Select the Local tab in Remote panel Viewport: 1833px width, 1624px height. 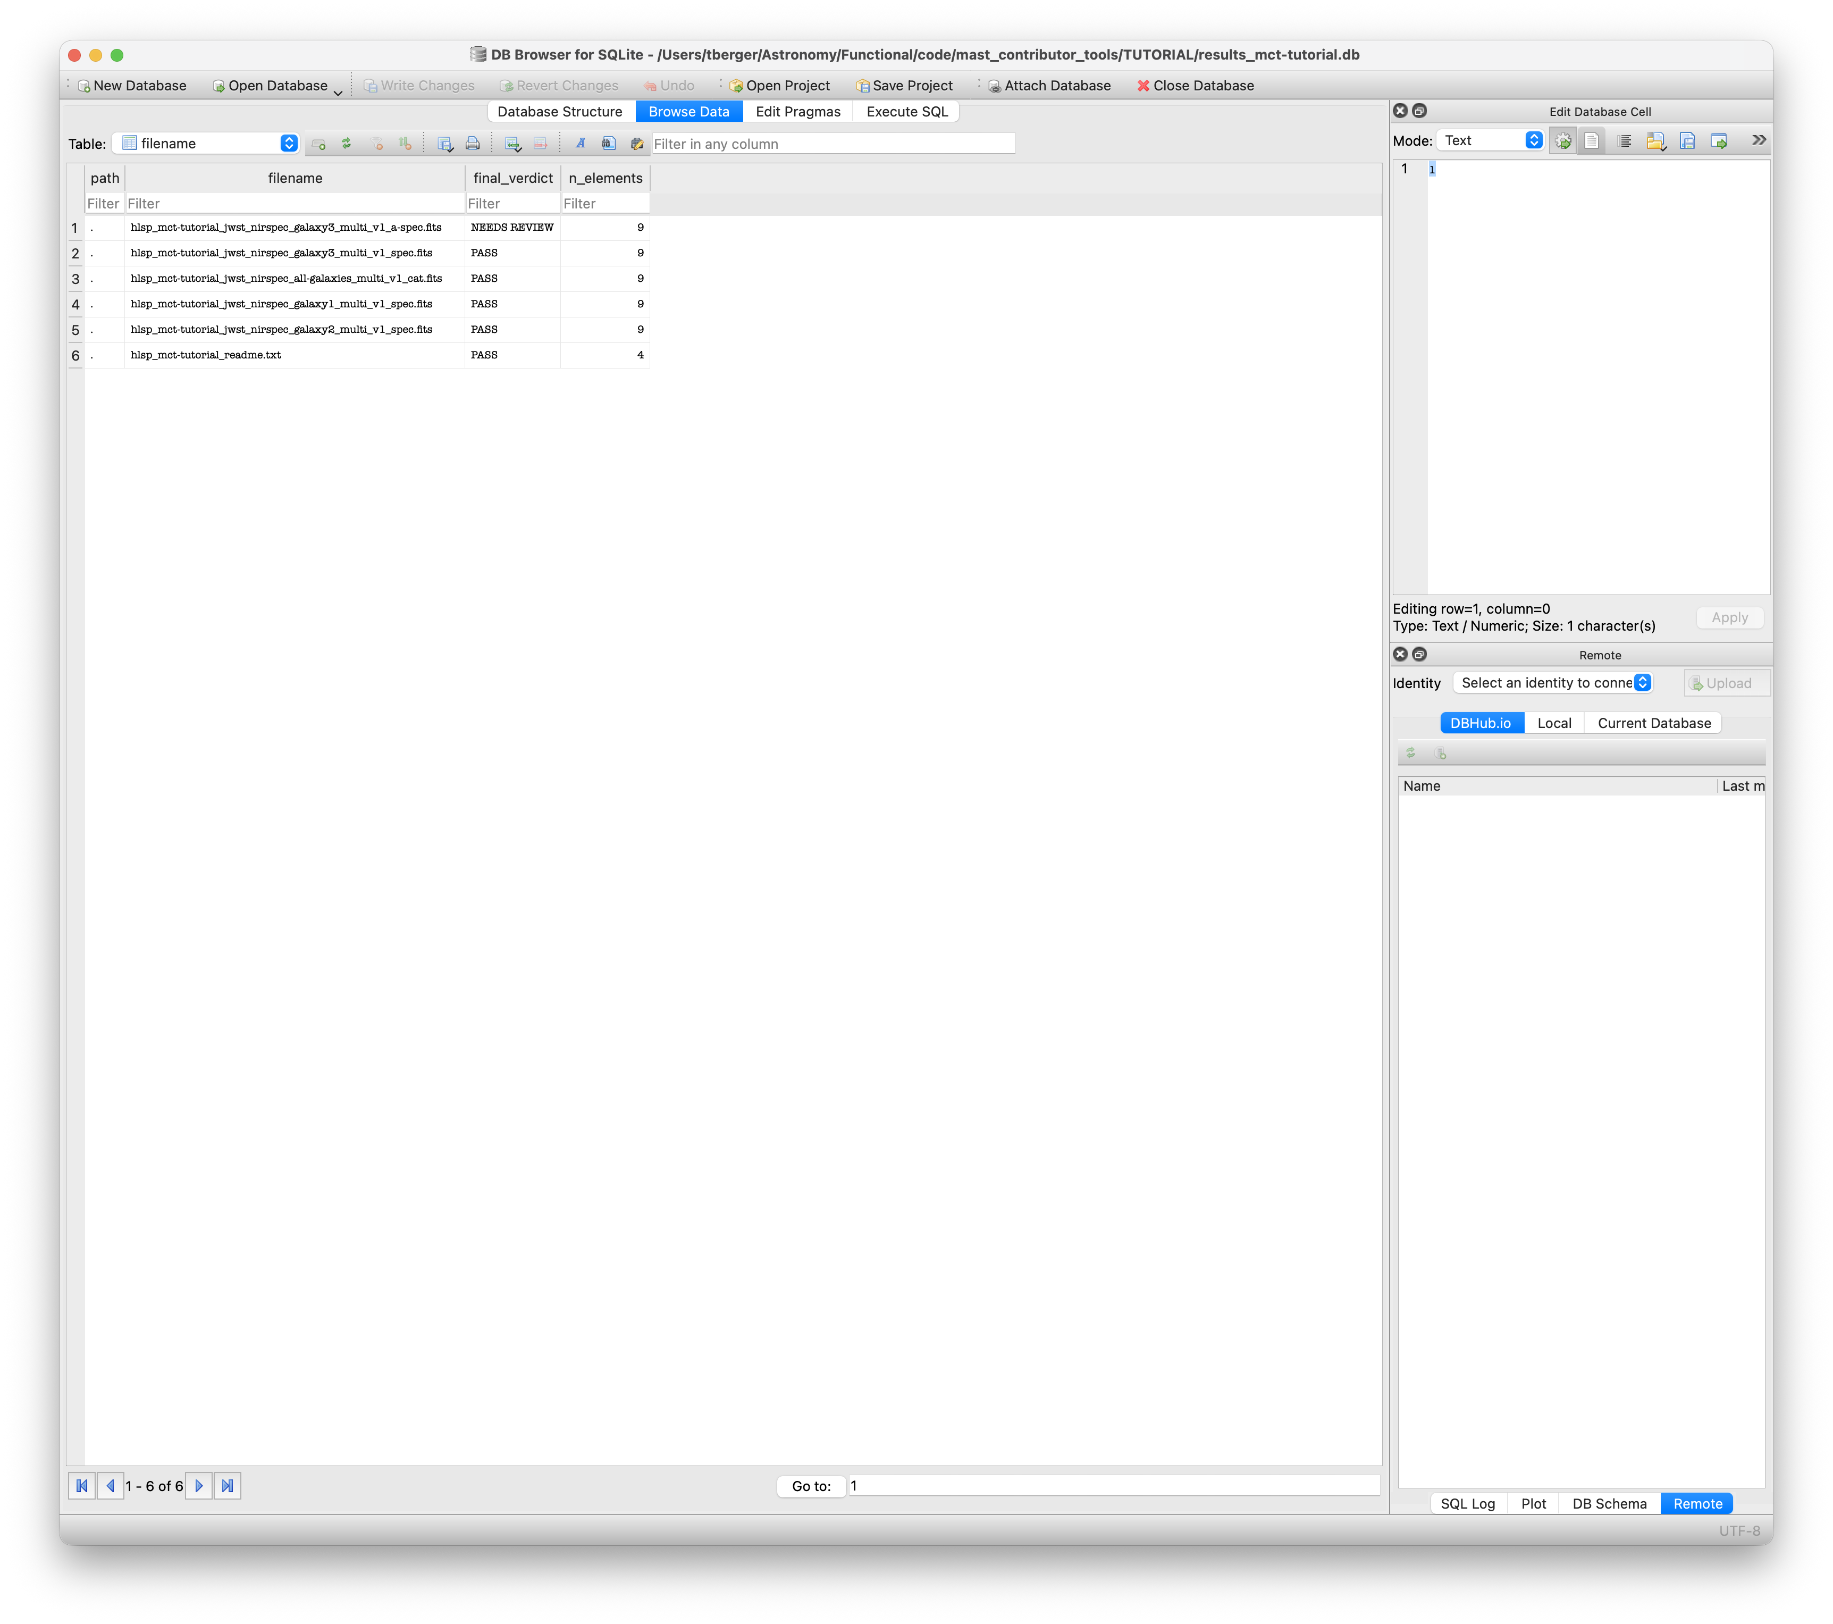(x=1553, y=723)
